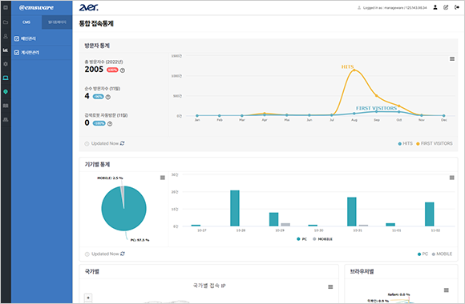Click the help icon beside 2005 total visitors
The height and width of the screenshot is (304, 465).
(123, 70)
